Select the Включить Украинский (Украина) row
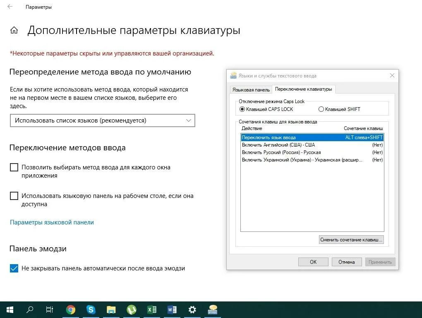Viewport: 422px width, 318px height. (x=312, y=160)
